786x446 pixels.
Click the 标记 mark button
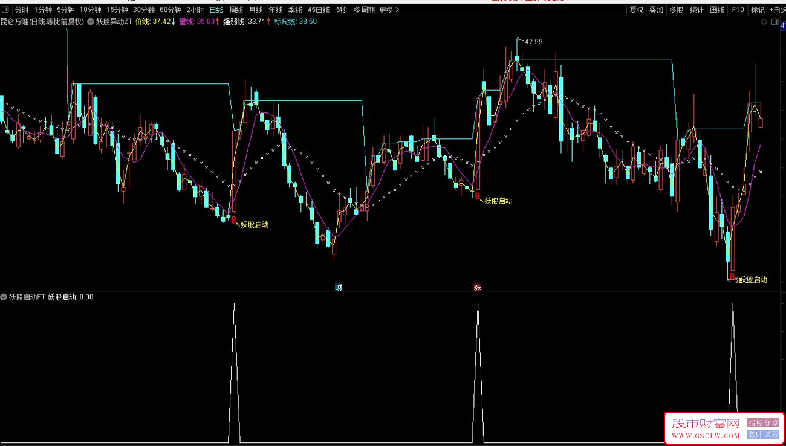coord(758,10)
